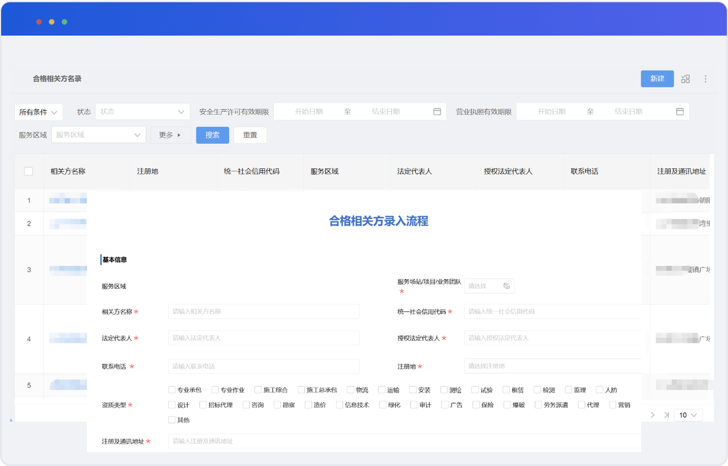
Task: Click the picker icon in 服务场站/项目/业务团队 field
Action: pos(506,286)
